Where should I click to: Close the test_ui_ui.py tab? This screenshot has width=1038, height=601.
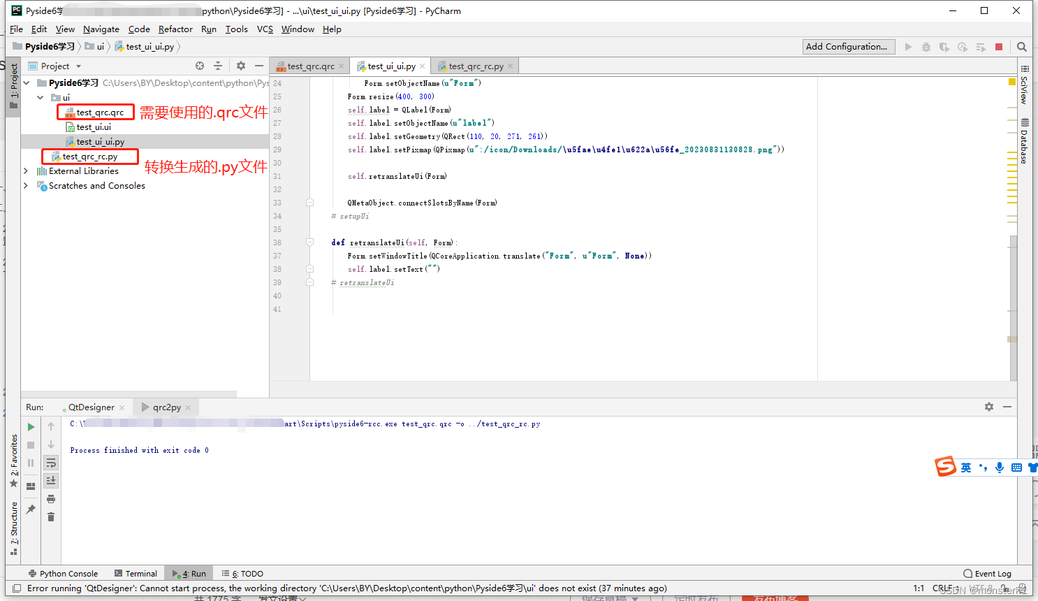(x=423, y=66)
